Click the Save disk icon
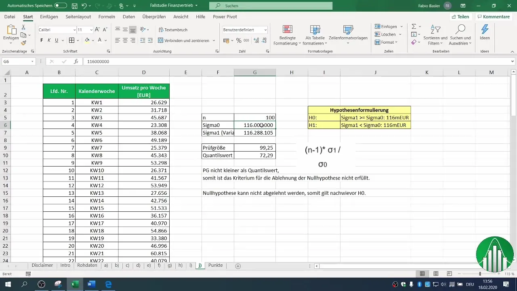This screenshot has height=291, width=517. [x=74, y=6]
